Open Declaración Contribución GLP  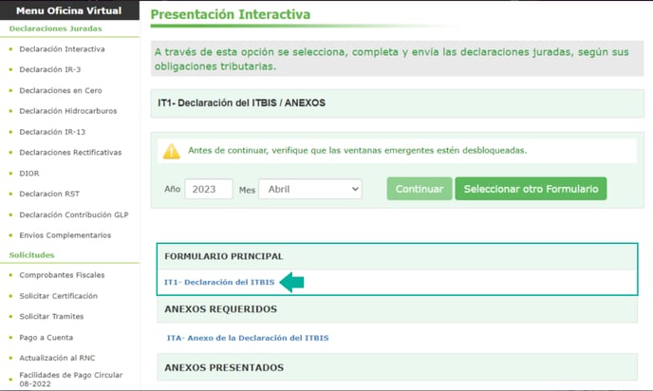74,214
